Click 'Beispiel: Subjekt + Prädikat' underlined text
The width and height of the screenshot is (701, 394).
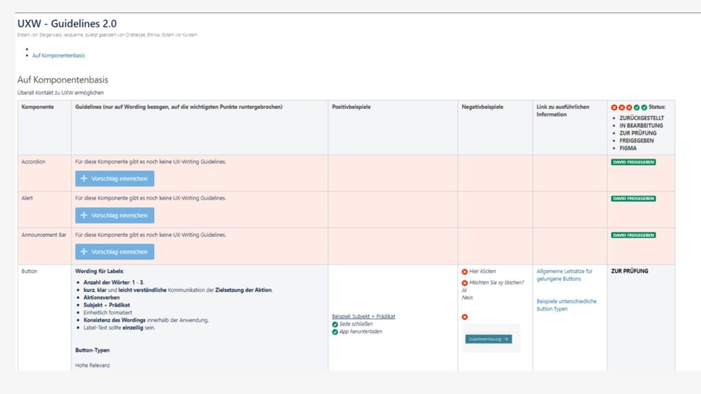(x=364, y=316)
